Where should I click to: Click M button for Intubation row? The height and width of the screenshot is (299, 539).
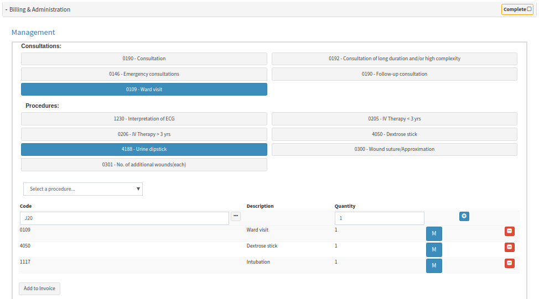pyautogui.click(x=434, y=266)
